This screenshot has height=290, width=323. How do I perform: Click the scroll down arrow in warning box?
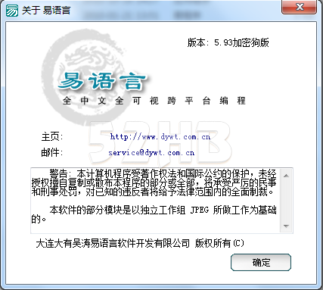coord(286,226)
